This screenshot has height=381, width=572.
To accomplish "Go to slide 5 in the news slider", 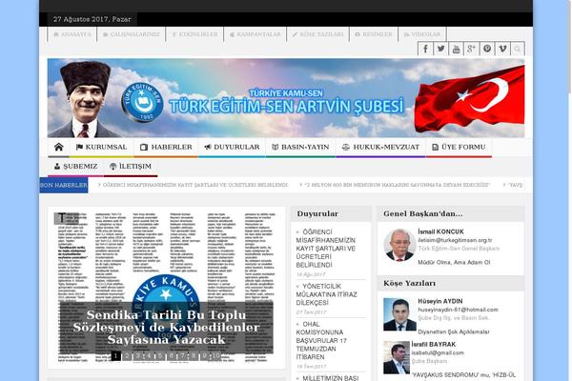I will point(160,355).
